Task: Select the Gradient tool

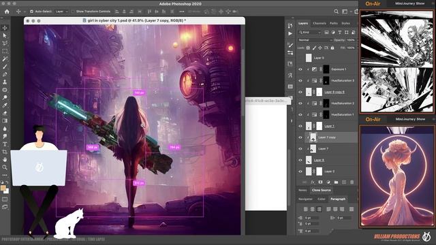Action: click(5, 121)
